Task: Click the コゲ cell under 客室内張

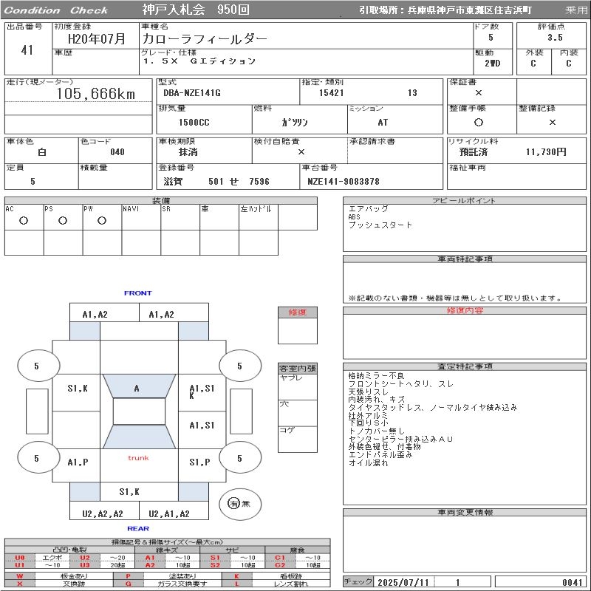Action: (298, 439)
